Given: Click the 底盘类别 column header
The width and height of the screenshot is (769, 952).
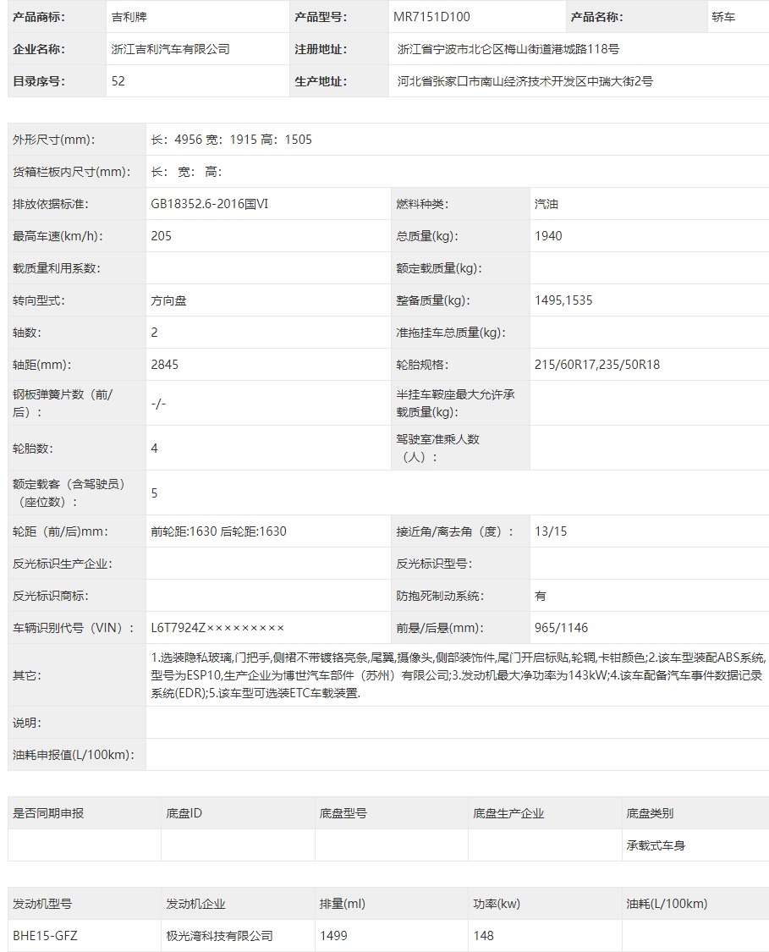Looking at the screenshot, I should [x=650, y=813].
